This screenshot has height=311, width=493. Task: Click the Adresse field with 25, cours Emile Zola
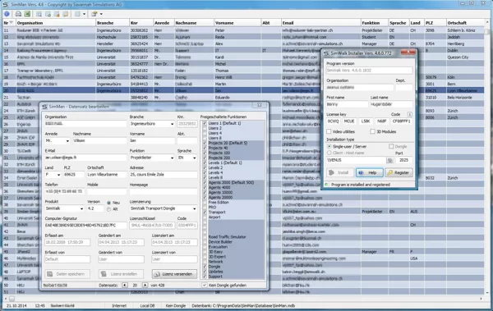click(164, 175)
